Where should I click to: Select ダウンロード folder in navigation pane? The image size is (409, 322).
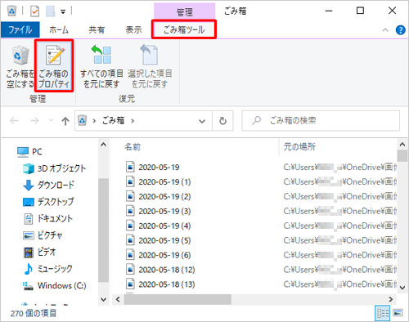(48, 186)
